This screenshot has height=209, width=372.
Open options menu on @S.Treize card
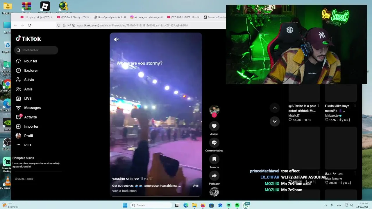point(319,106)
